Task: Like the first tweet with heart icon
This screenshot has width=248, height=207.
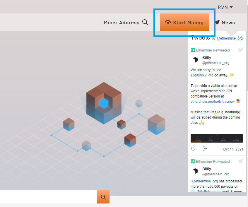Action: [193, 149]
